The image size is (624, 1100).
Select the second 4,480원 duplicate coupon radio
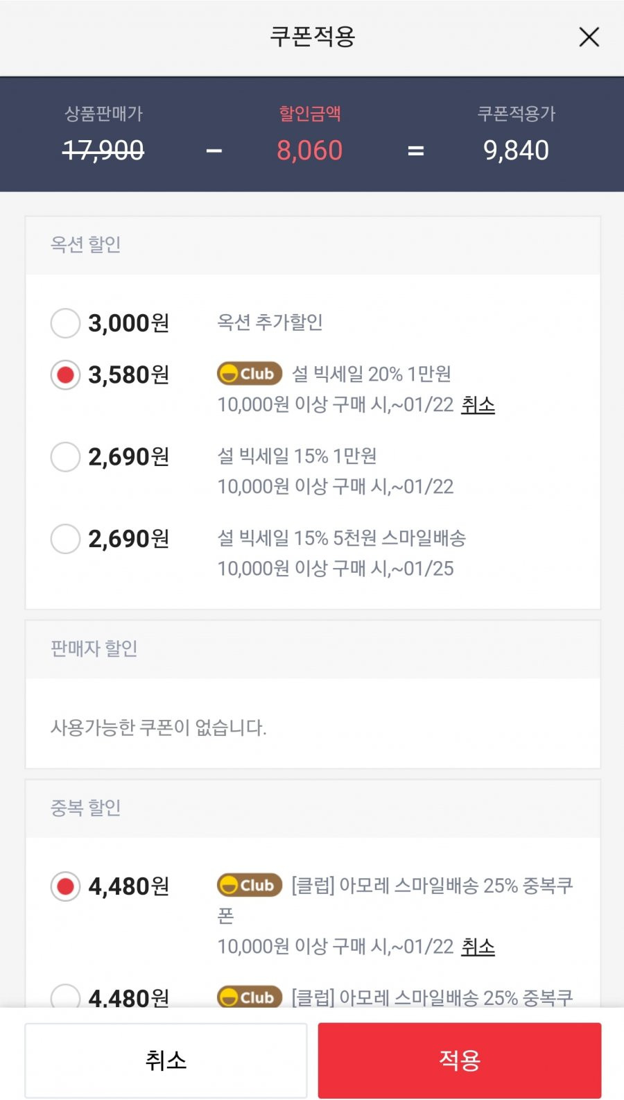coord(65,996)
